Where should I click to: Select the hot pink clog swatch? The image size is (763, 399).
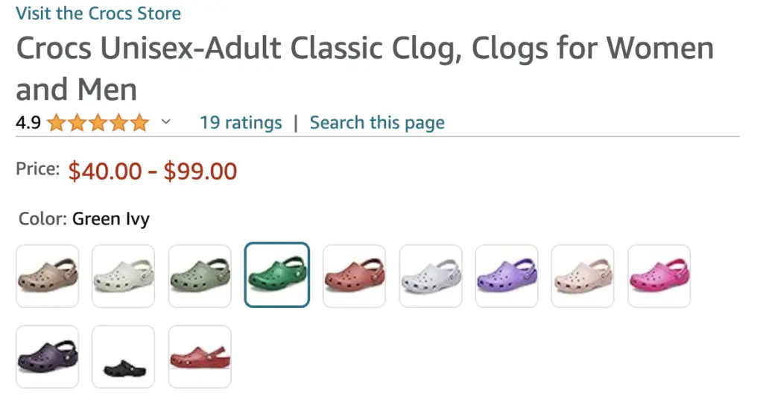point(659,276)
